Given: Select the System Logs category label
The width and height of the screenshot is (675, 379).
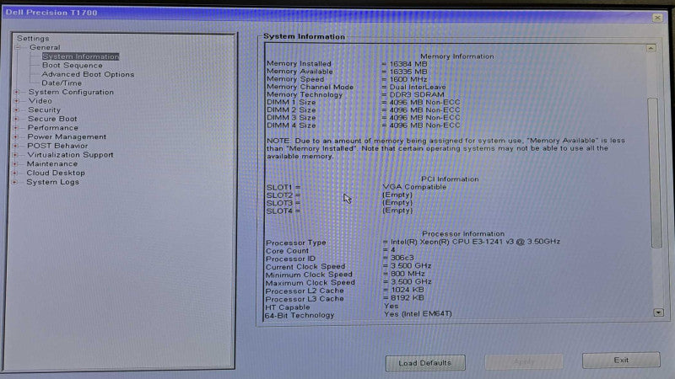Looking at the screenshot, I should pyautogui.click(x=53, y=182).
